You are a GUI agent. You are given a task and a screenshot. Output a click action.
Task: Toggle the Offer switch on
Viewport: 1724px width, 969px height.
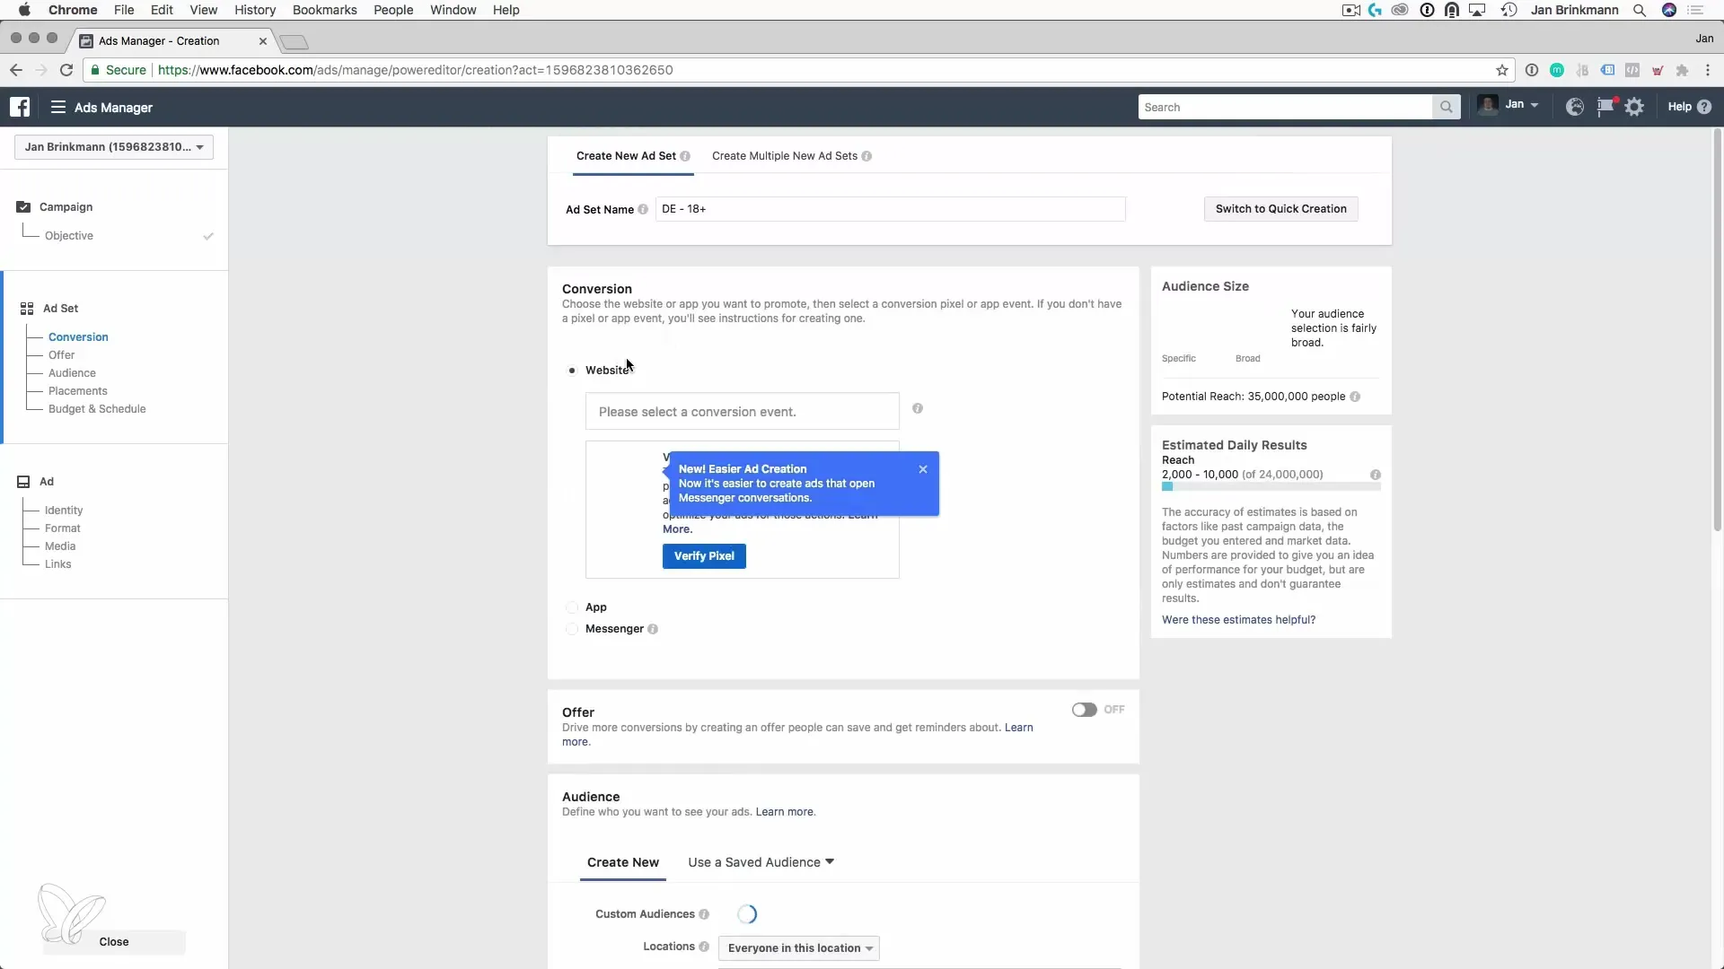tap(1084, 710)
